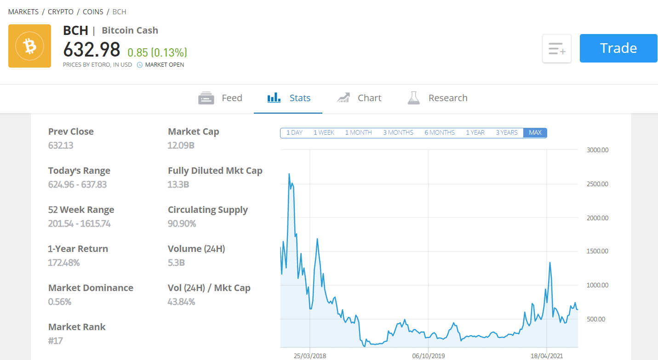The width and height of the screenshot is (658, 360).
Task: Click Market Rank value #17
Action: [x=56, y=341]
